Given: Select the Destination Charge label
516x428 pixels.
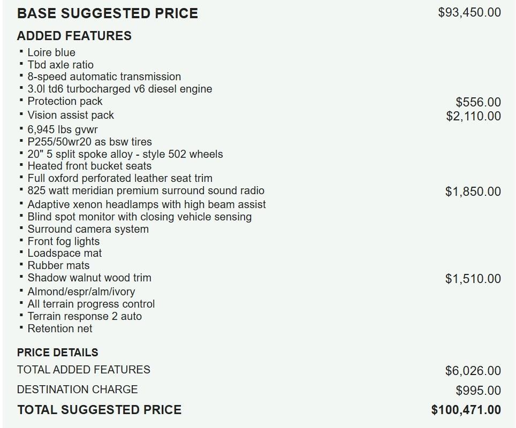Looking at the screenshot, I should 77,389.
